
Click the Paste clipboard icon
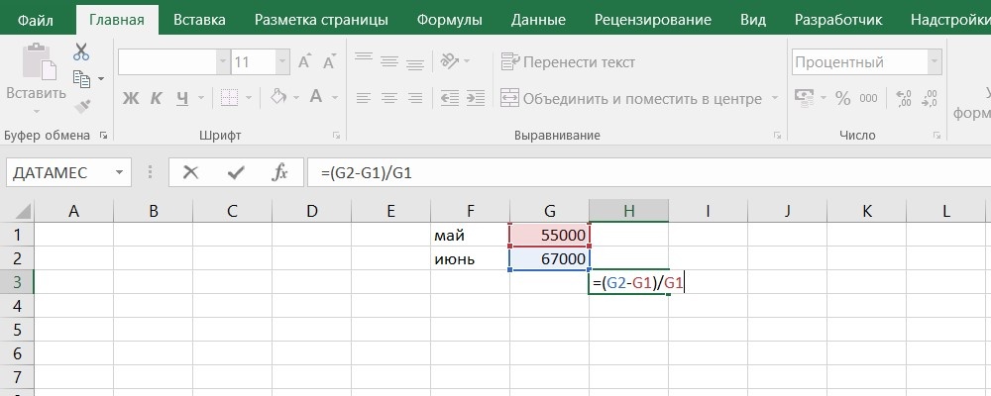tap(40, 62)
